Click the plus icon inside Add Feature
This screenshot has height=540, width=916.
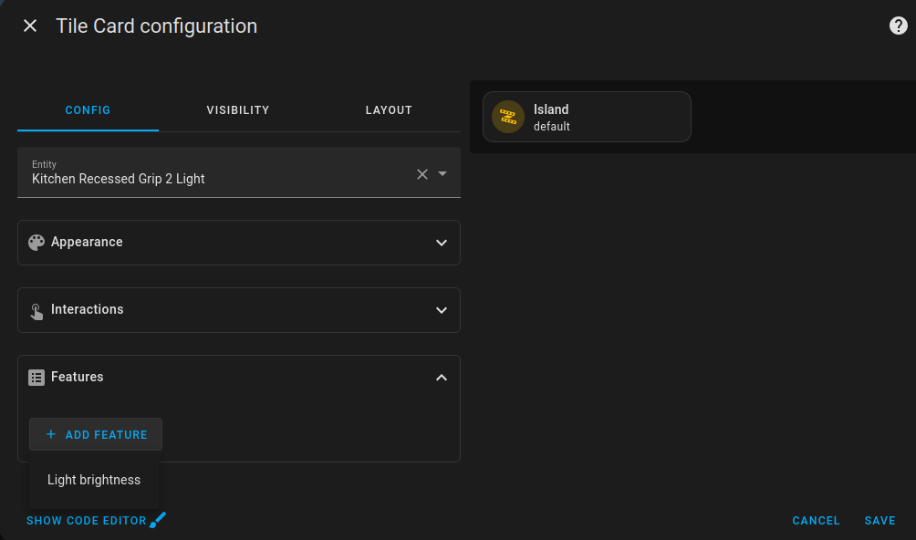(x=51, y=434)
